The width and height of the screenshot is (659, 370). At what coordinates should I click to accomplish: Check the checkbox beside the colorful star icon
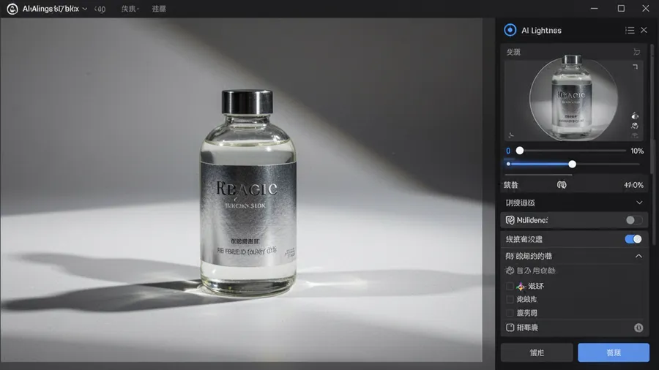pyautogui.click(x=510, y=286)
